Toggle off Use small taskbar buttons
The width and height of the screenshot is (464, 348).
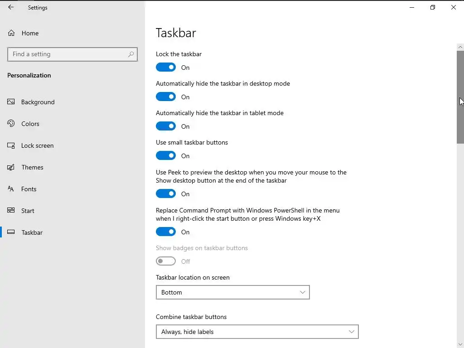[x=166, y=156]
